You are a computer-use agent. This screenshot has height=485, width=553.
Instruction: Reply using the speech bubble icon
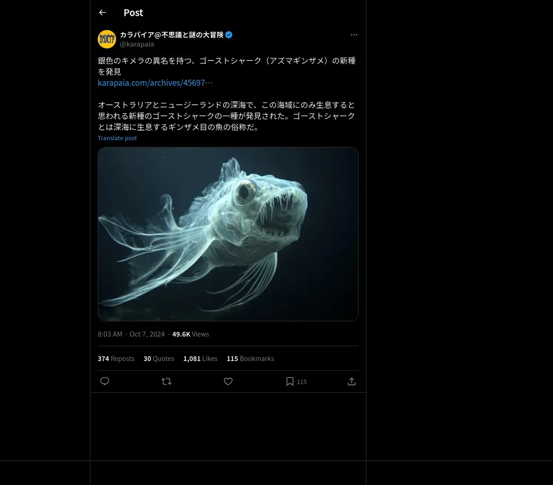tap(105, 381)
